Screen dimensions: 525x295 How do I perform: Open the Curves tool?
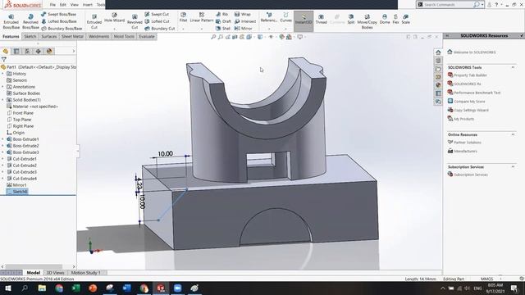pyautogui.click(x=285, y=17)
